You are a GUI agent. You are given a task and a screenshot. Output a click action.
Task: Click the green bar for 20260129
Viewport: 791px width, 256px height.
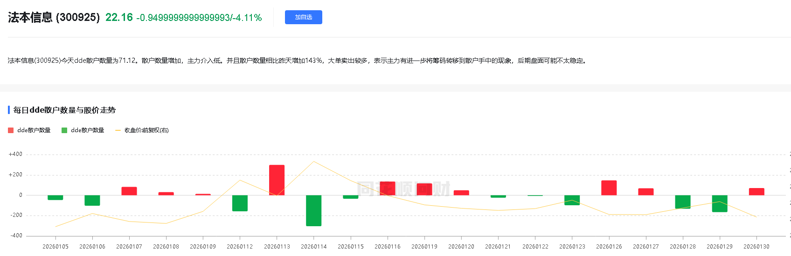click(720, 203)
